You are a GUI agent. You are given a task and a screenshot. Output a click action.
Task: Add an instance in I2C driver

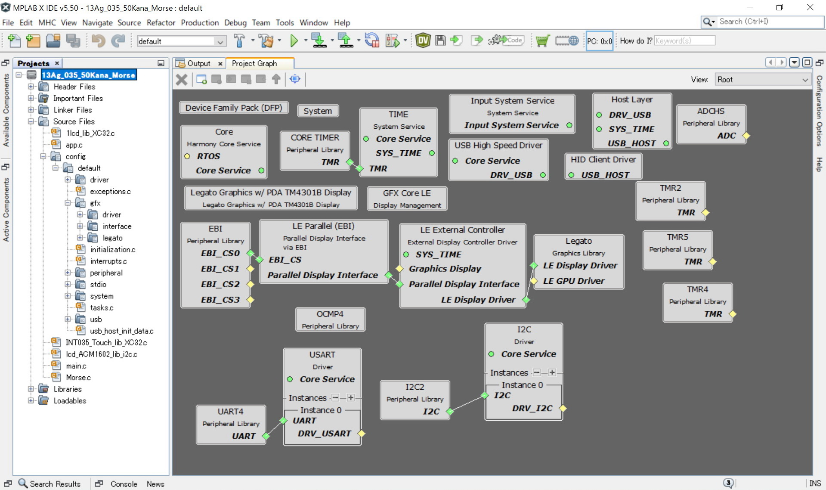pyautogui.click(x=552, y=372)
